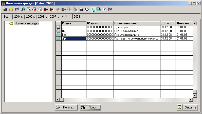Screen dimensions: 202x114
Task: Select the 2006 г. tab
Action: tap(42, 17)
